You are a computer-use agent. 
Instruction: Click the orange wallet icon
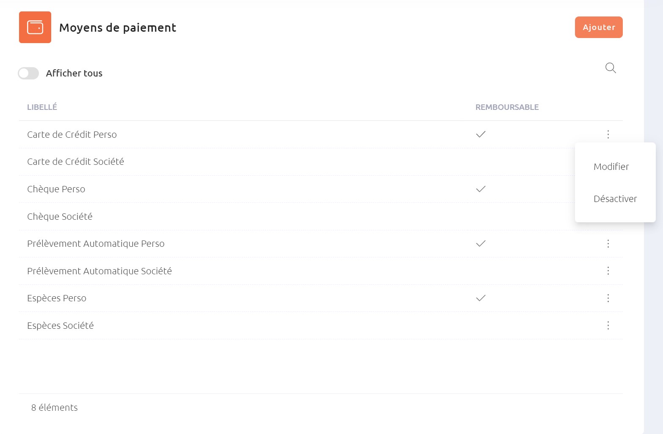tap(35, 27)
